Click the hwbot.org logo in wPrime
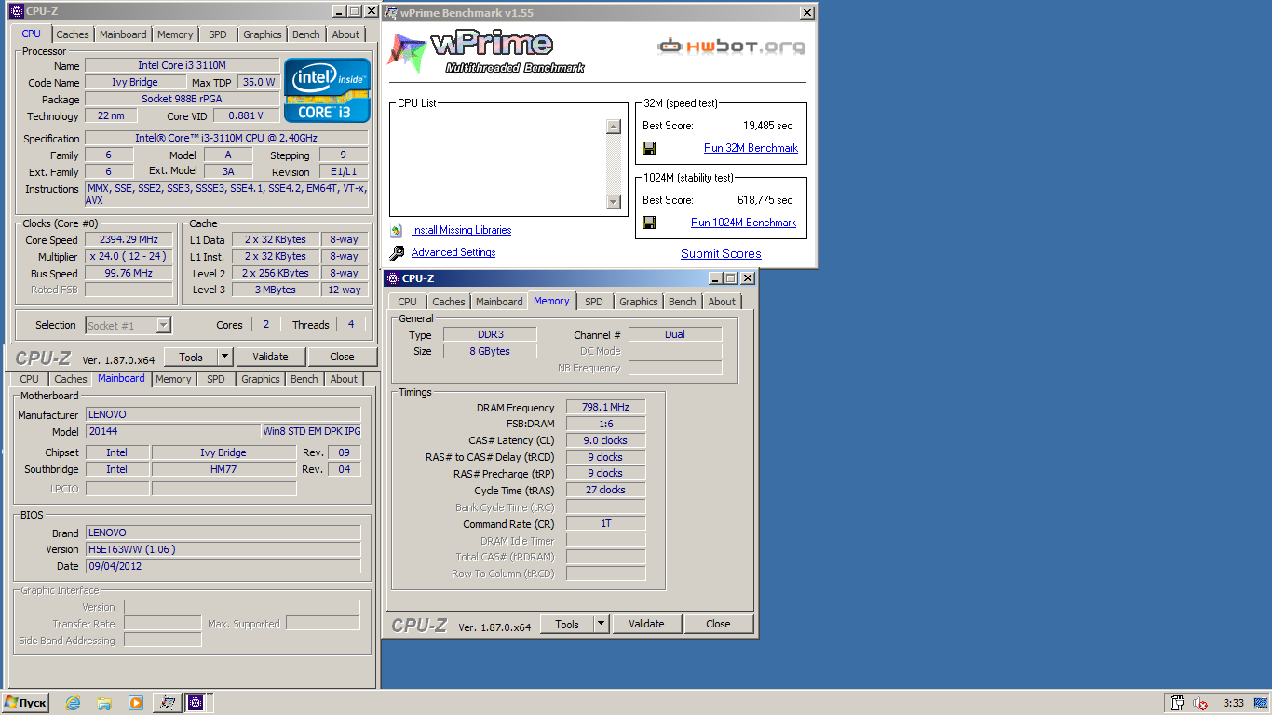 point(731,47)
